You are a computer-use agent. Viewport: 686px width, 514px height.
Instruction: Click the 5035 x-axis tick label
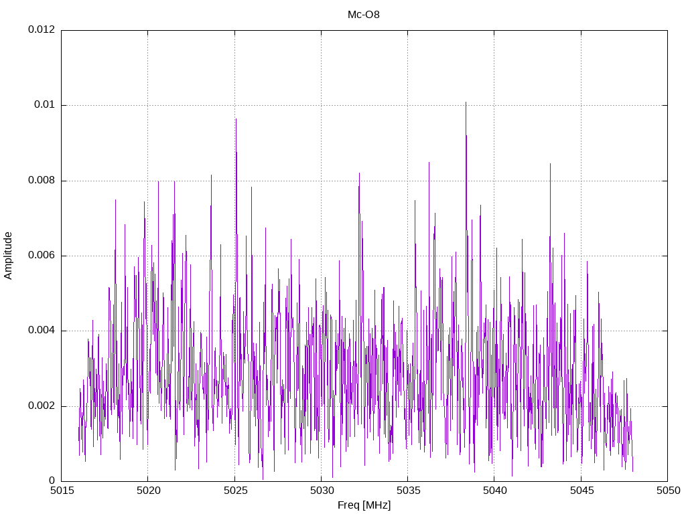point(408,491)
